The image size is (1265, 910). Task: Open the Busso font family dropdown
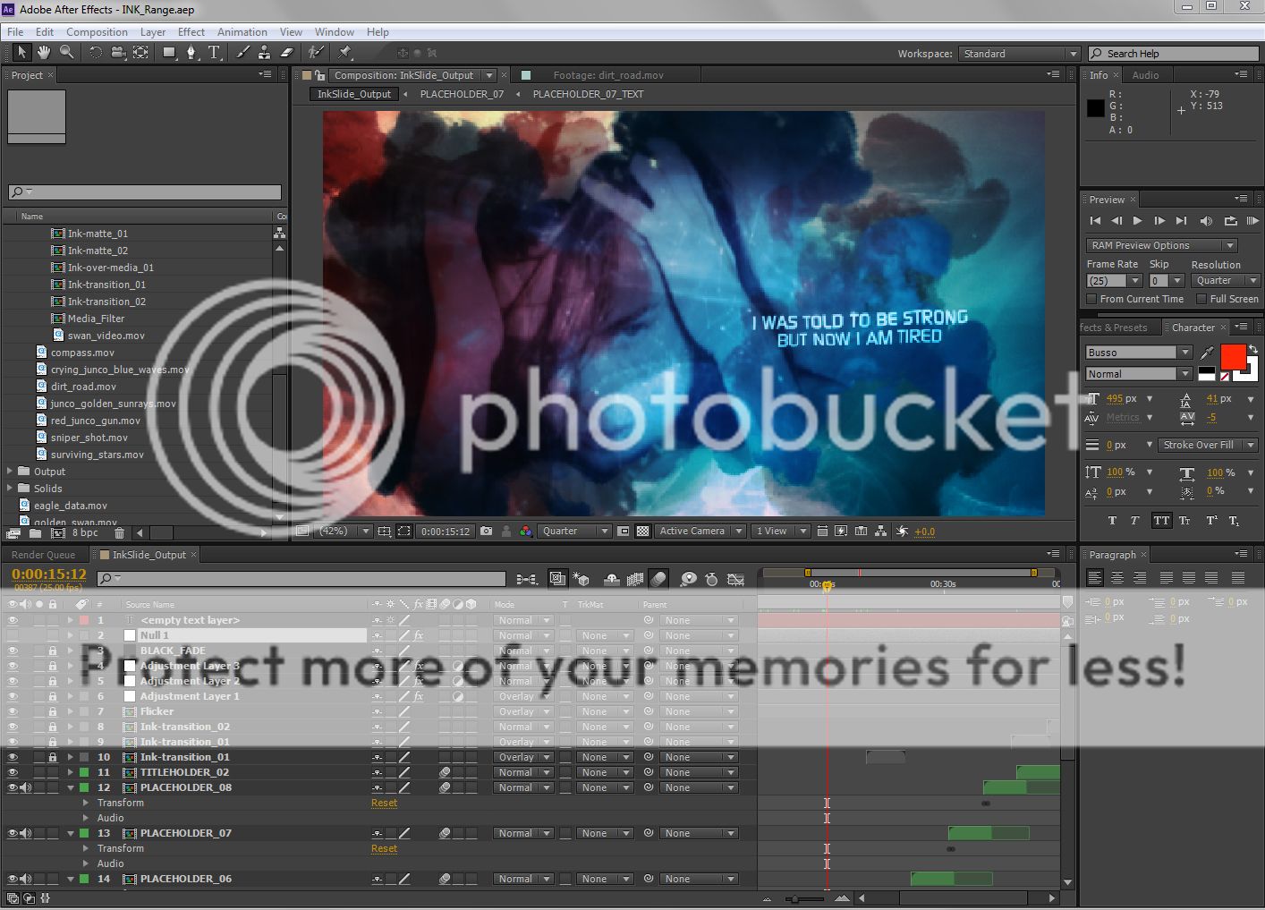(1184, 353)
